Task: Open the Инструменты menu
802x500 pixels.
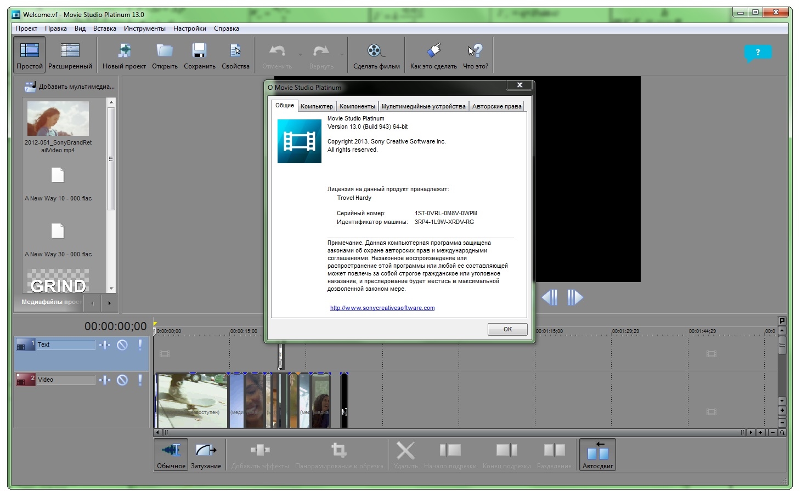Action: coord(145,28)
